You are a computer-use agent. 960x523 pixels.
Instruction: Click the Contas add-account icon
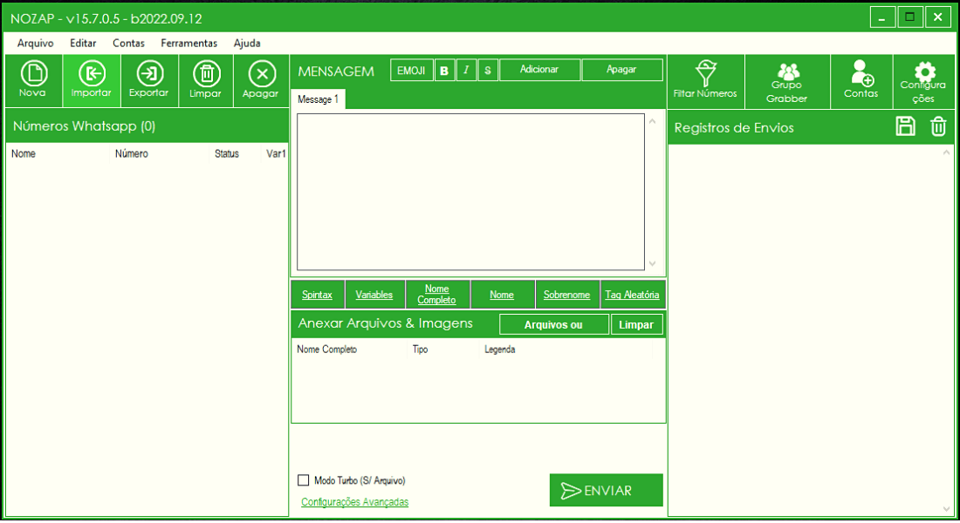(x=861, y=81)
